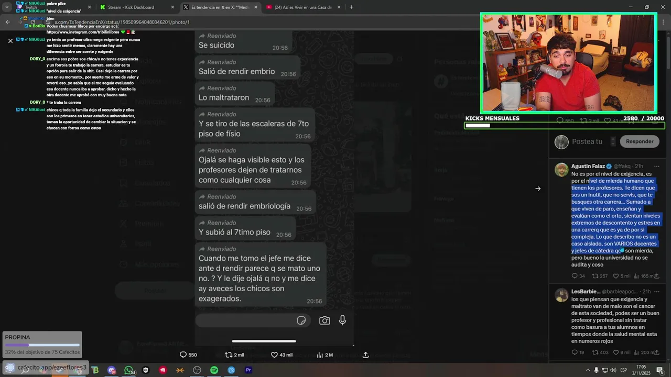The width and height of the screenshot is (671, 377).
Task: Open replies via the 550 comment icon
Action: pos(188,354)
